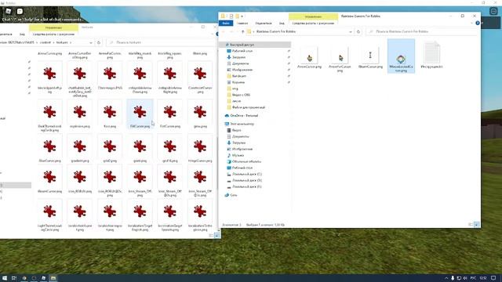Open Локальный диск (D:) in navigation pane

244,180
